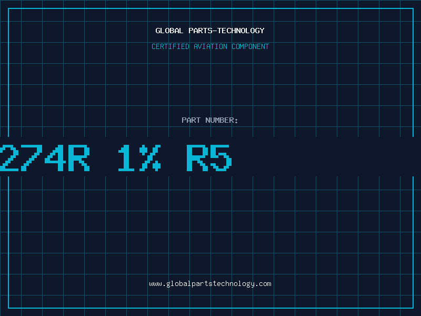The height and width of the screenshot is (316, 421).
Task: Click the large digit 4 in part number
Action: pyautogui.click(x=55, y=158)
